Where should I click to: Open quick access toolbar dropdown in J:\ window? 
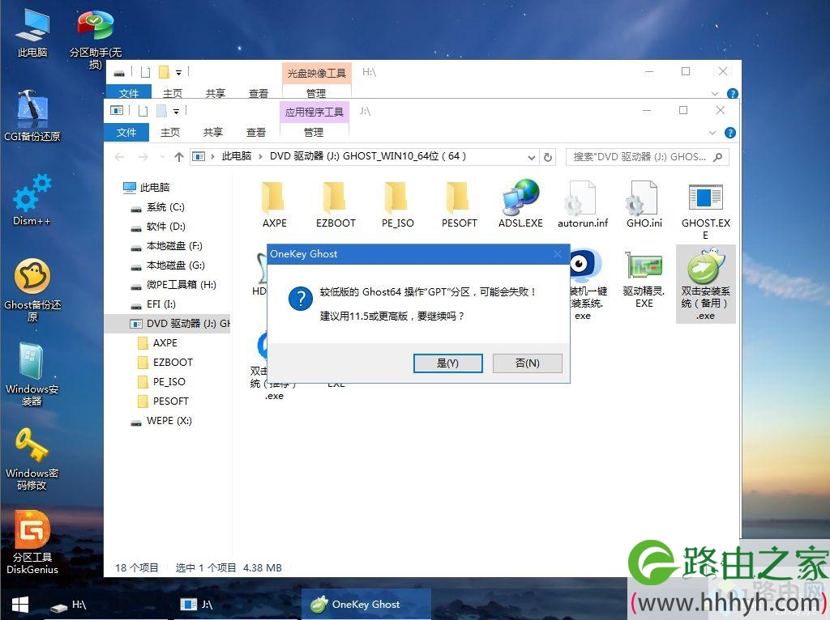176,111
